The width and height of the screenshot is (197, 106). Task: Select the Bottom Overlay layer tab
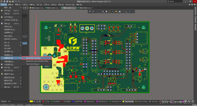(x=141, y=101)
